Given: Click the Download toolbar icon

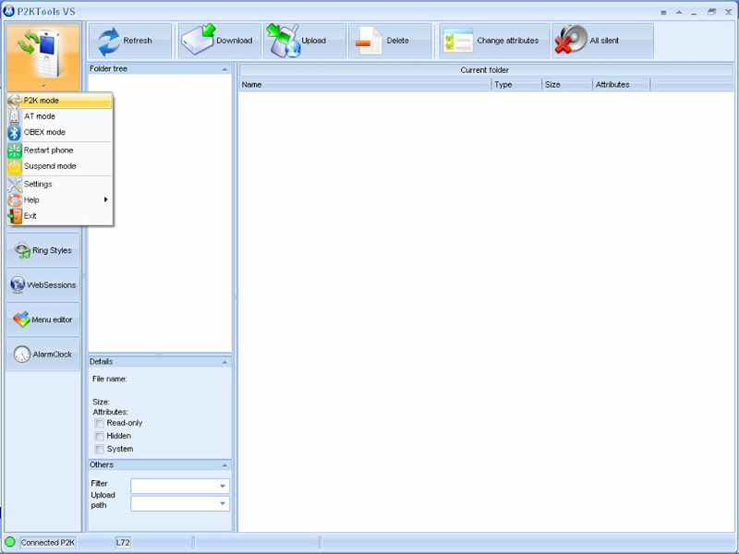Looking at the screenshot, I should pos(199,41).
